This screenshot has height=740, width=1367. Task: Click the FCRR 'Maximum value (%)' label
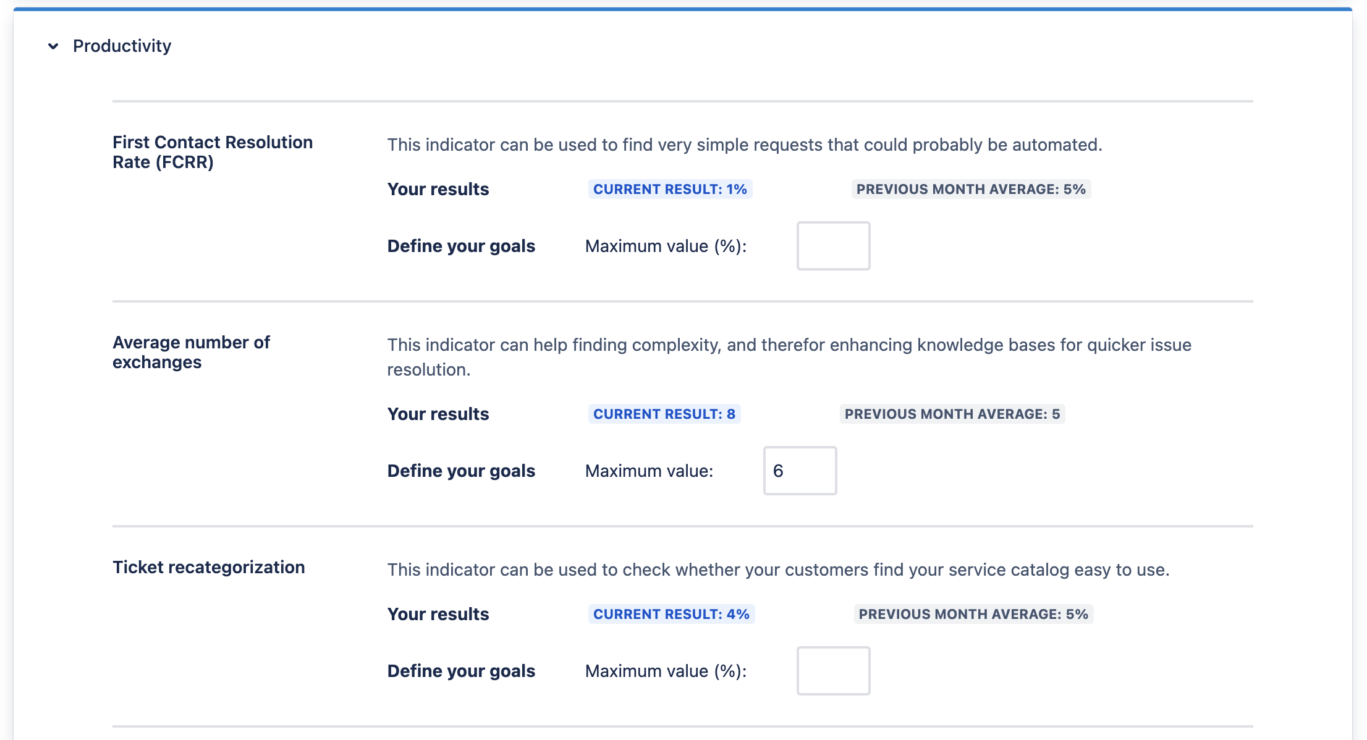(x=666, y=246)
